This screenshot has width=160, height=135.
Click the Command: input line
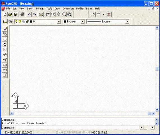(70, 127)
